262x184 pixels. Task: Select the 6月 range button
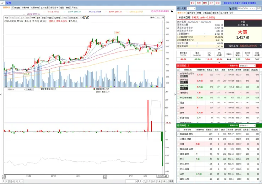click(154, 181)
